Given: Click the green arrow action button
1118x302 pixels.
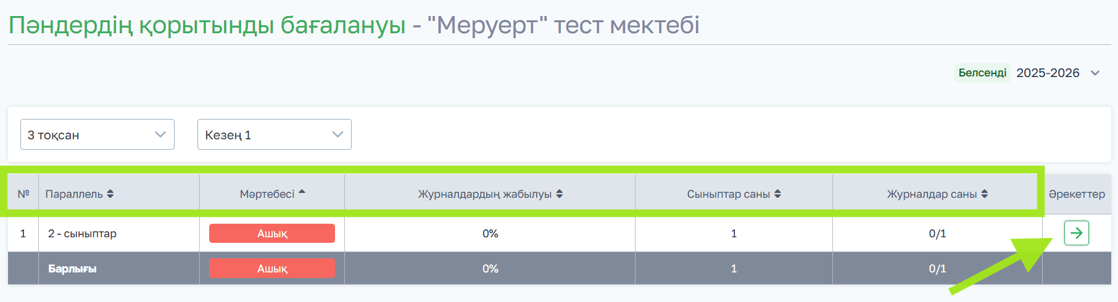Looking at the screenshot, I should 1076,233.
